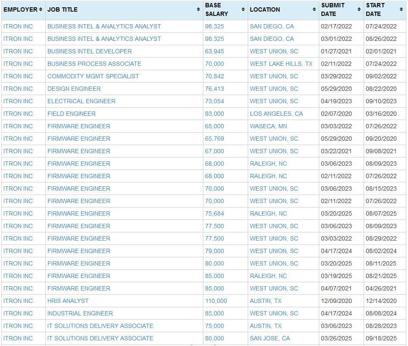This screenshot has width=408, height=346.
Task: Select start date 03/16/2020
Action: click(381, 114)
